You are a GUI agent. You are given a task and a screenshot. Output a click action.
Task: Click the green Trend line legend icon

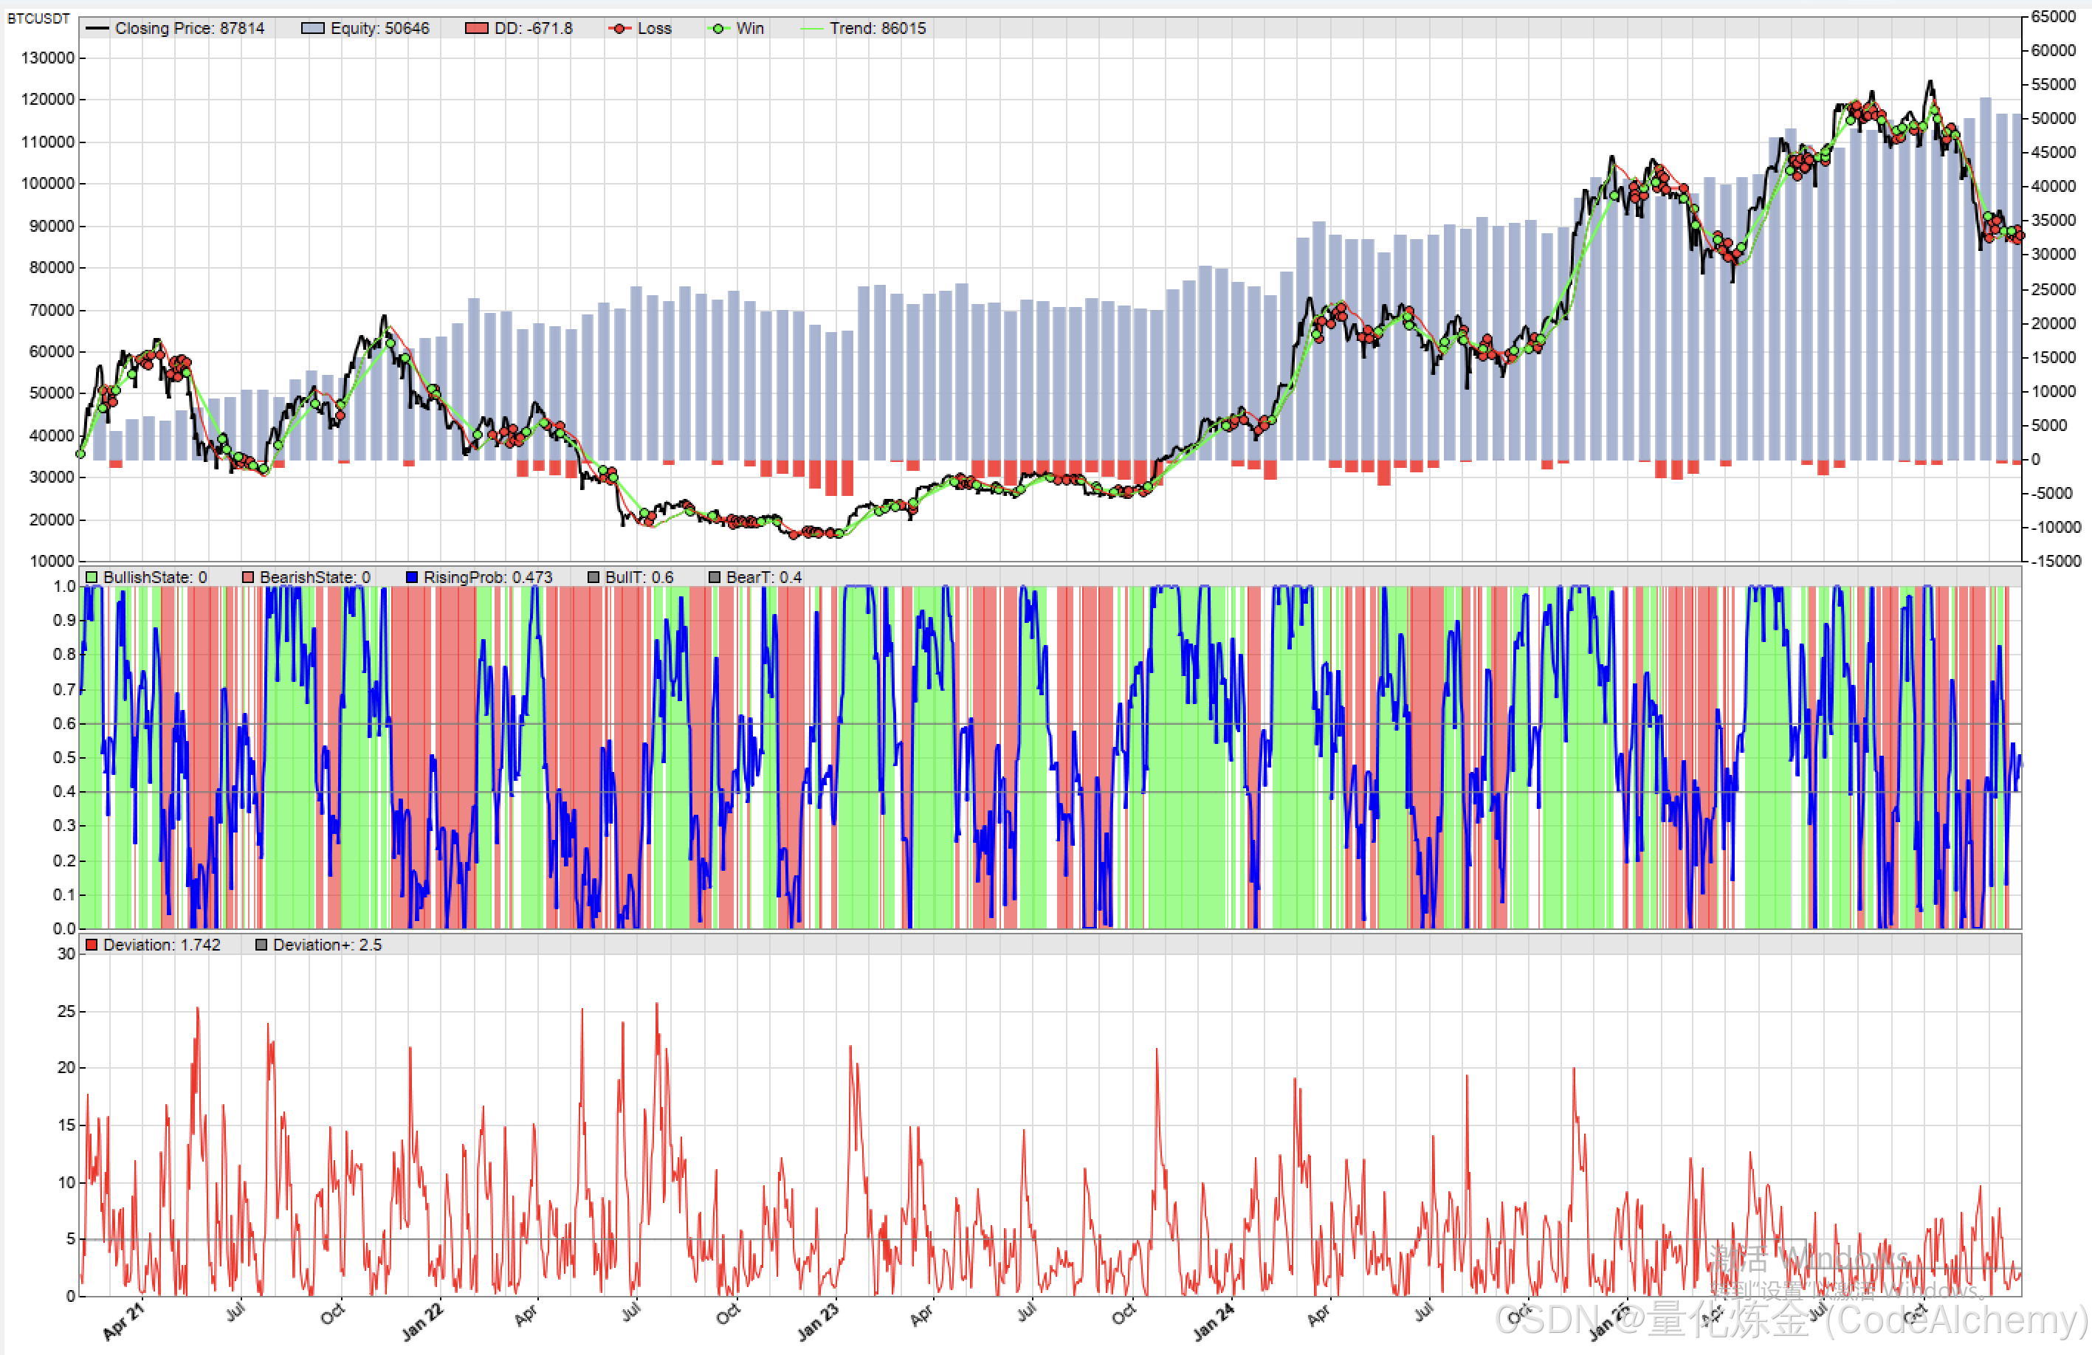point(811,28)
